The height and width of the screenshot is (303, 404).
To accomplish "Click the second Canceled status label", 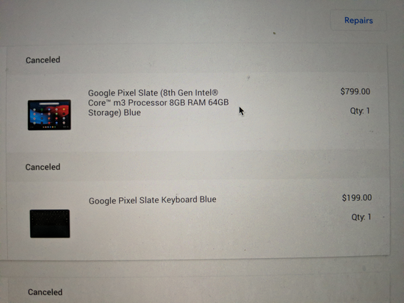I will point(43,167).
